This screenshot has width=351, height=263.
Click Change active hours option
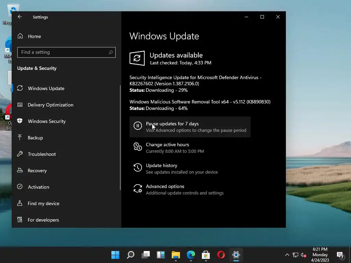(190, 148)
